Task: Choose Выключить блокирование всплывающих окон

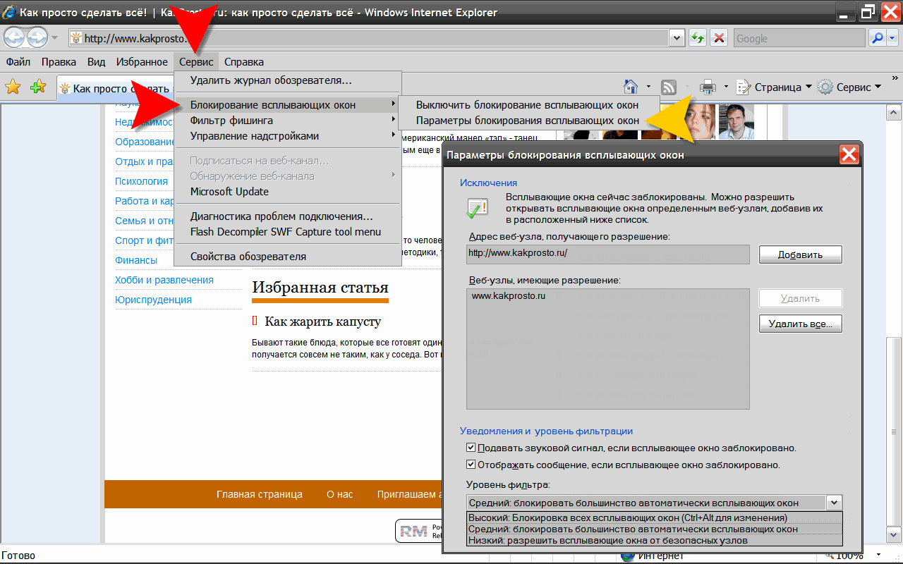Action: point(528,105)
